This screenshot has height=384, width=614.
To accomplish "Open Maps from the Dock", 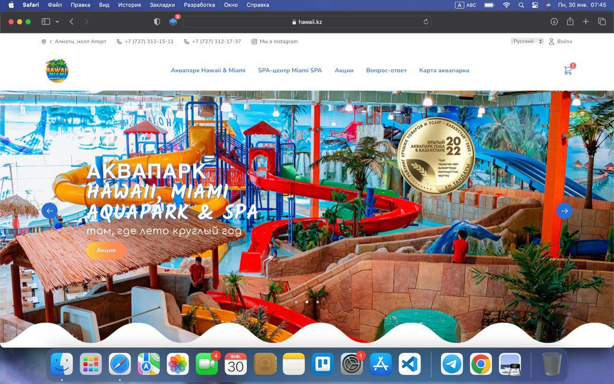I will (149, 364).
